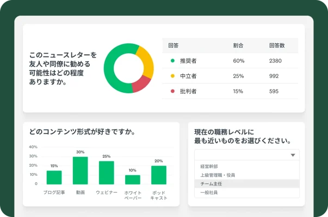Click the どのコンテンツ形式が好きですか question title
The image size is (328, 217).
click(x=83, y=132)
